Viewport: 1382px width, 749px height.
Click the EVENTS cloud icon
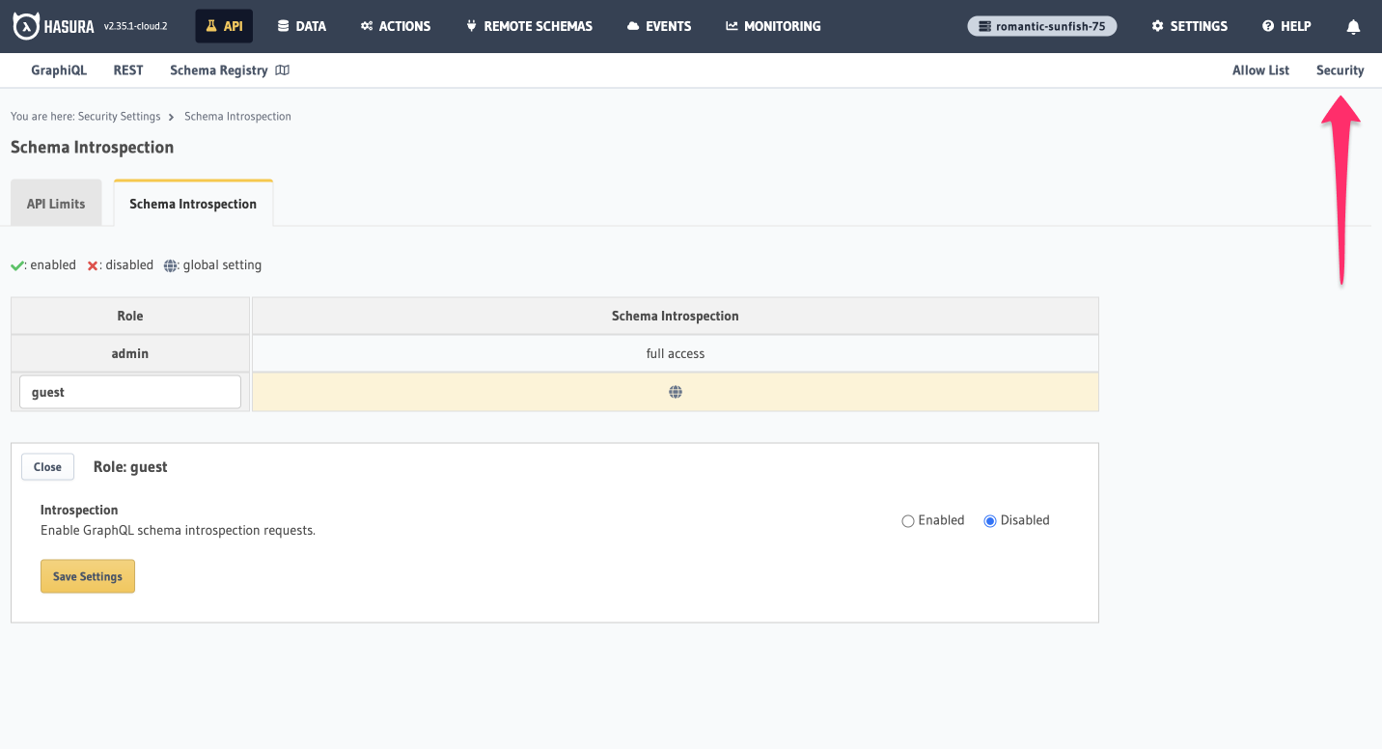tap(632, 26)
